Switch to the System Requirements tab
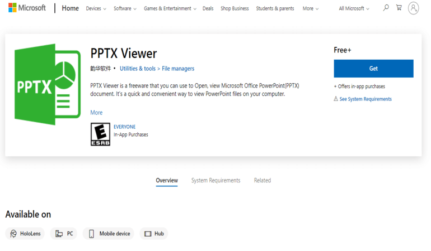Viewport: 431px width, 251px height. pyautogui.click(x=215, y=180)
